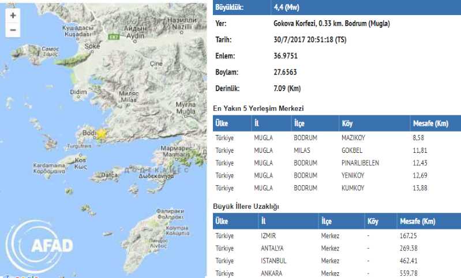The height and width of the screenshot is (278, 461).
Task: Click the IZMIR entry in cities table
Action: coord(269,236)
